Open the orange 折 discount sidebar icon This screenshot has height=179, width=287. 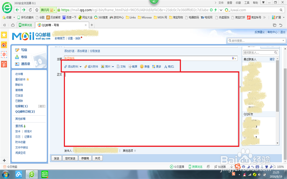coord(4,64)
